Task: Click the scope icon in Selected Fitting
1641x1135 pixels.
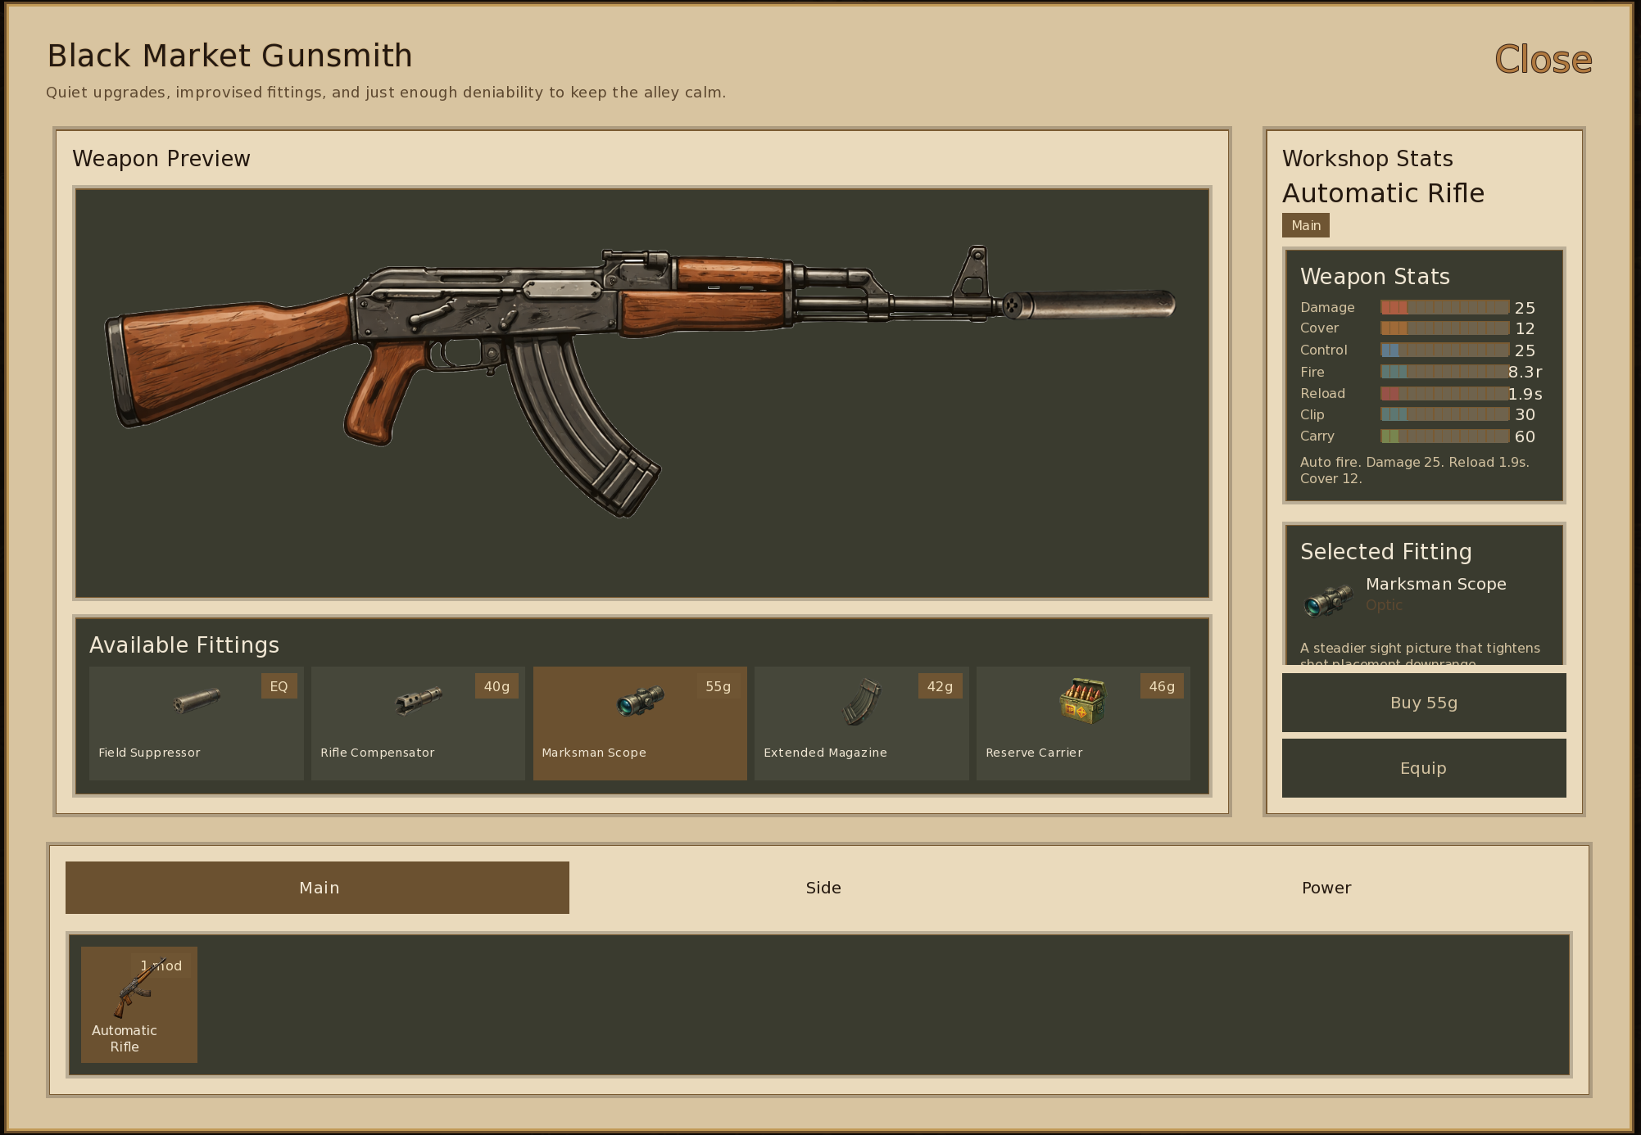Action: [1328, 600]
